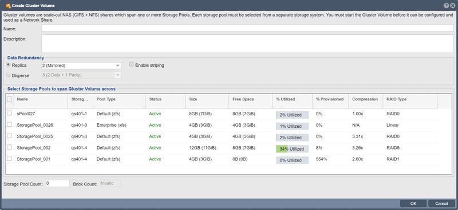
Task: Click the 554% provisioned cell
Action: (x=321, y=159)
